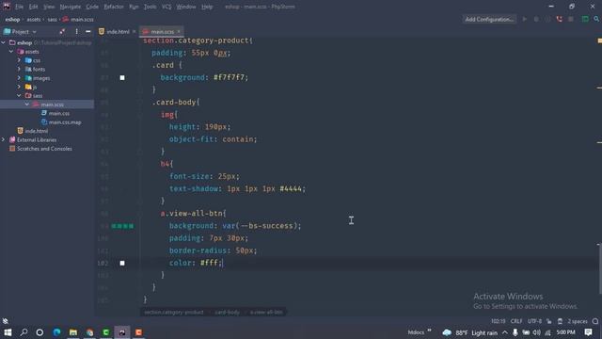602x339 pixels.
Task: Close the main.scss editor tab
Action: [x=179, y=31]
